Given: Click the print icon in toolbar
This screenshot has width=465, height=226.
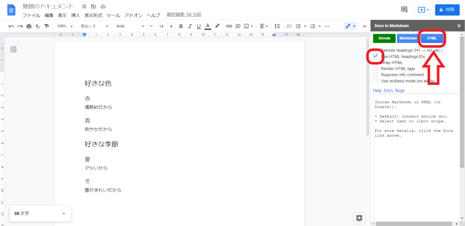Looking at the screenshot, I should tap(29, 26).
